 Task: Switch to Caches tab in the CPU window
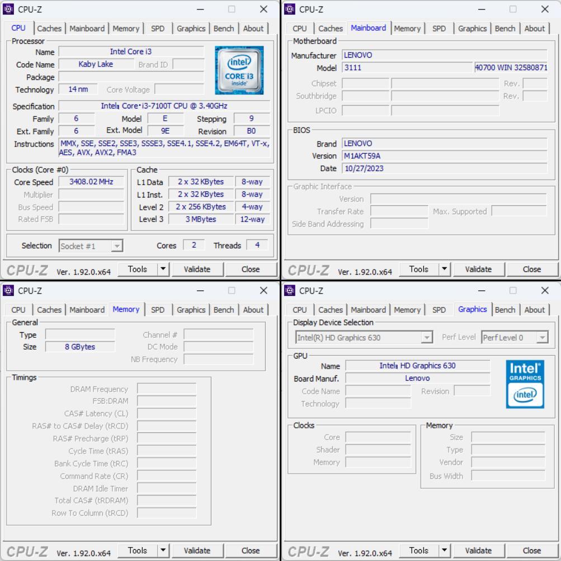point(49,29)
